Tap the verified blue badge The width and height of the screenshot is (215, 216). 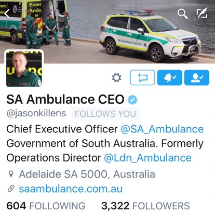[132, 100]
